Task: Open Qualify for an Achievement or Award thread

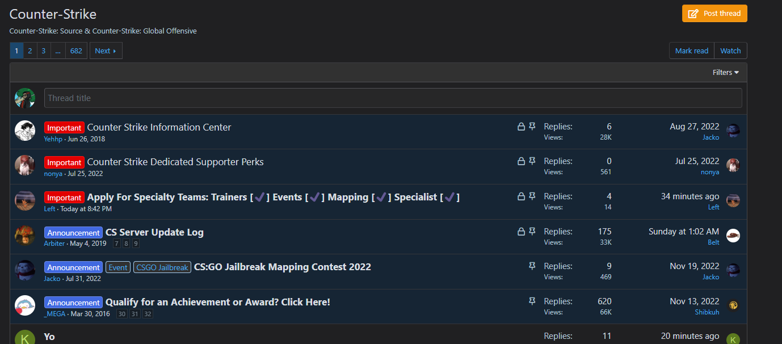Action: pos(218,302)
